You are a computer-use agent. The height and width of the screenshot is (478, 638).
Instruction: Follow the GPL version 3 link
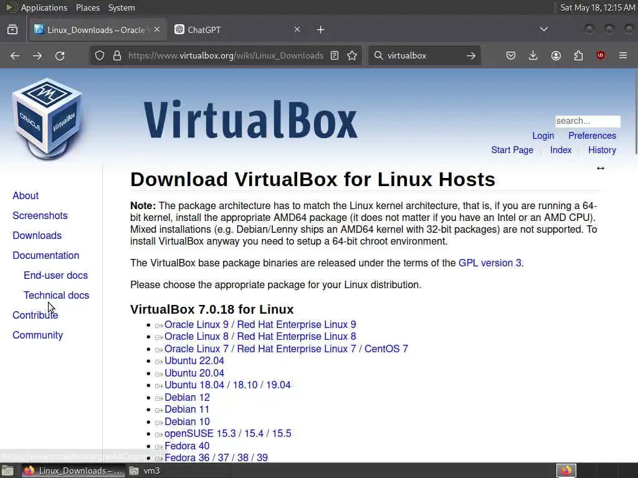coord(490,263)
